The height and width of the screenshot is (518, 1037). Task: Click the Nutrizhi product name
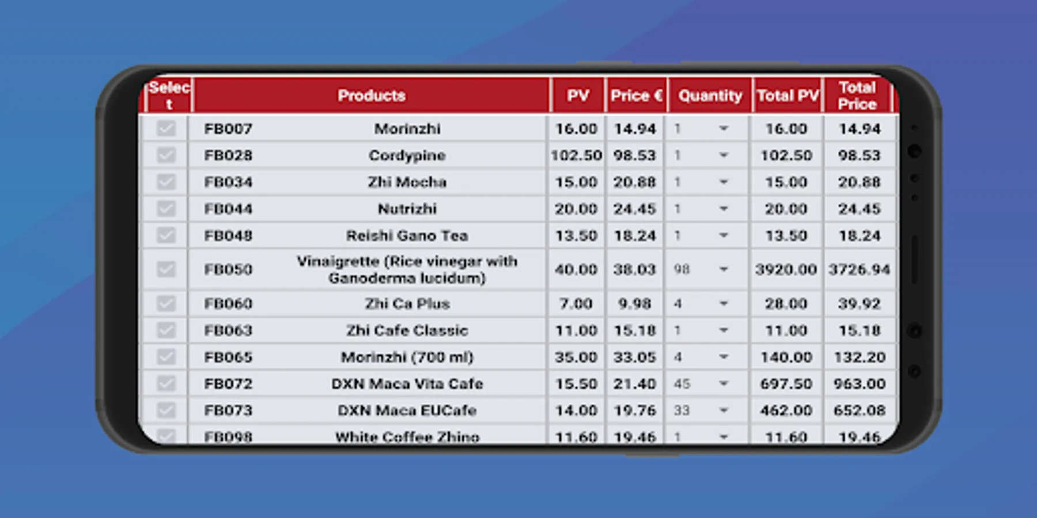[407, 208]
